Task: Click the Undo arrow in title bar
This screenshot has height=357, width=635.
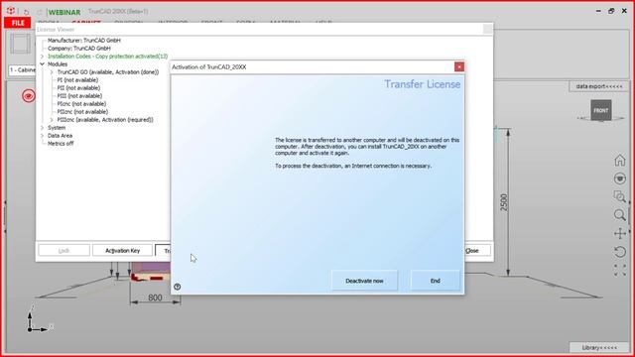Action: click(x=27, y=12)
